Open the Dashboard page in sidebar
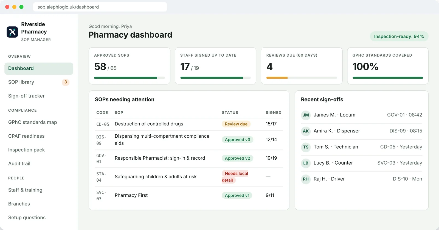Screen dimensions: 439x230 [x=39, y=68]
